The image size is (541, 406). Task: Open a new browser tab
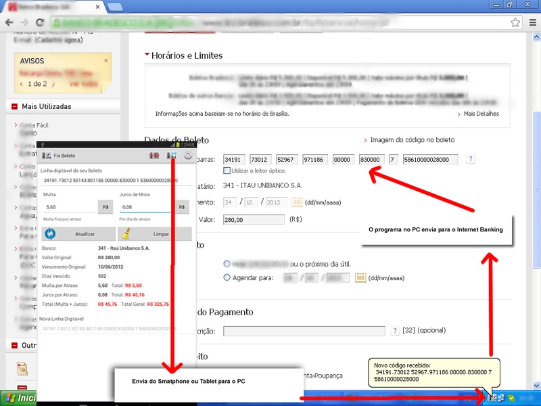(115, 7)
